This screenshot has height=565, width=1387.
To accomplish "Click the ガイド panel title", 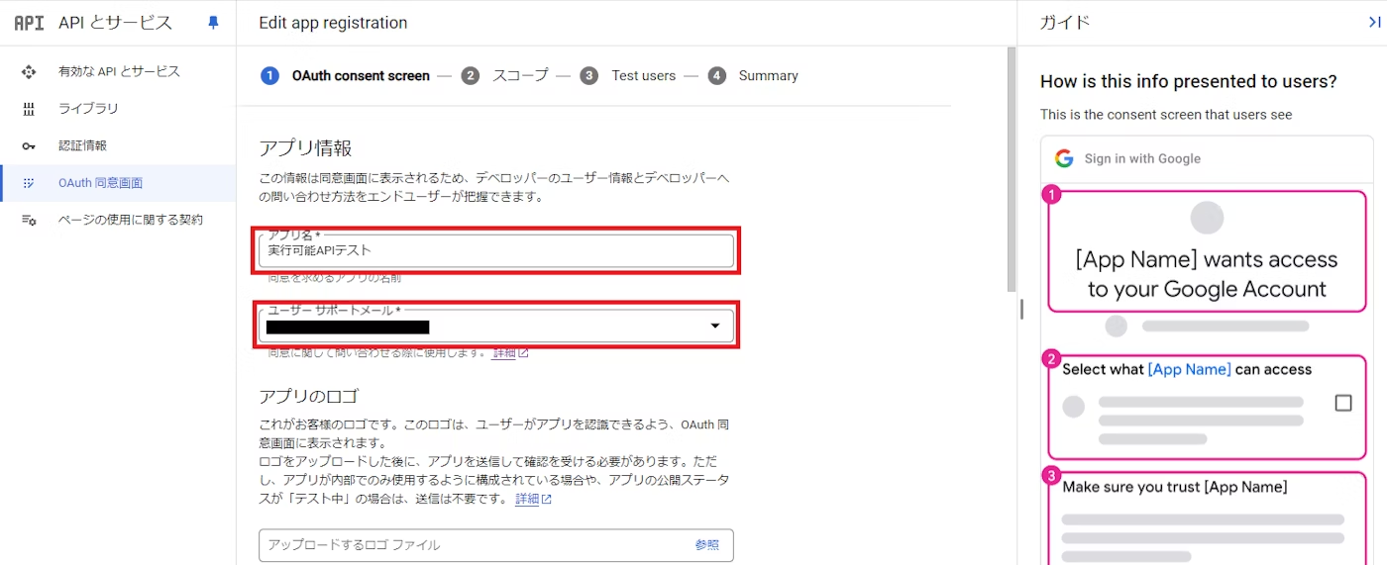I will click(1065, 23).
